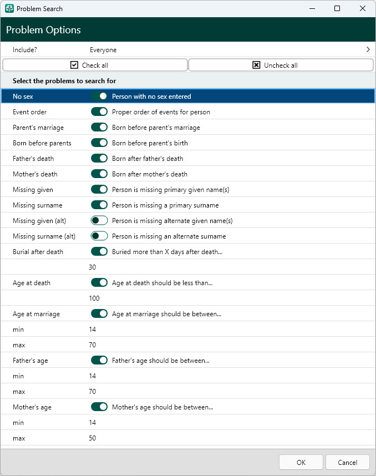Click 'Proper order of events for person'
Image resolution: width=376 pixels, height=476 pixels.
[x=161, y=112]
